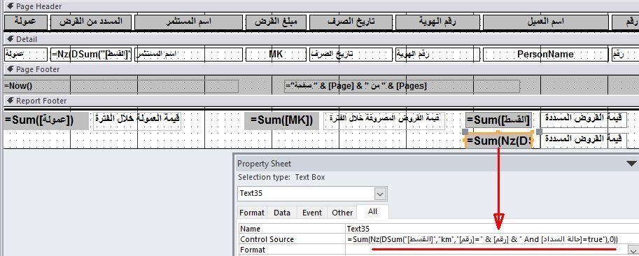The height and width of the screenshot is (256, 639).
Task: Switch to the Event tab
Action: [x=312, y=213]
